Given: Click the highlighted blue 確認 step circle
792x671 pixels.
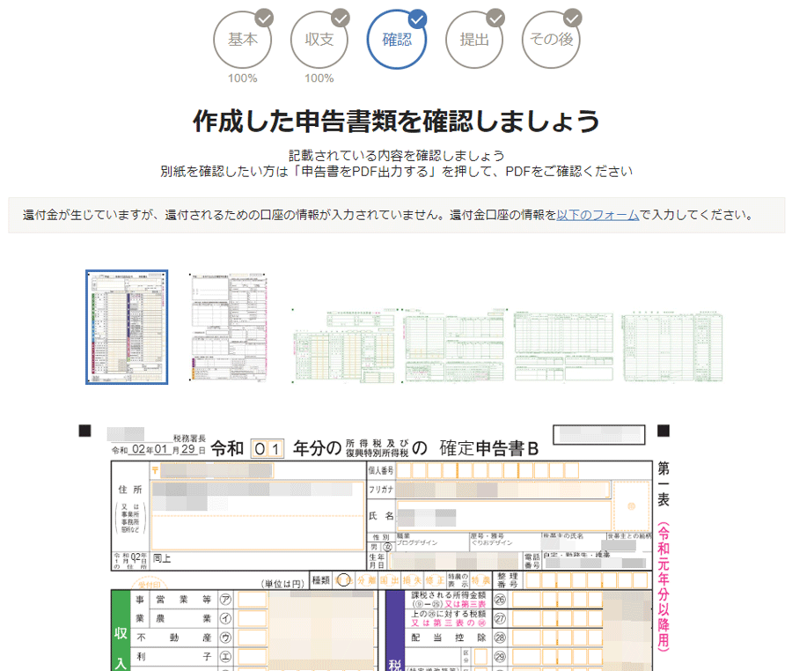Looking at the screenshot, I should coord(399,40).
